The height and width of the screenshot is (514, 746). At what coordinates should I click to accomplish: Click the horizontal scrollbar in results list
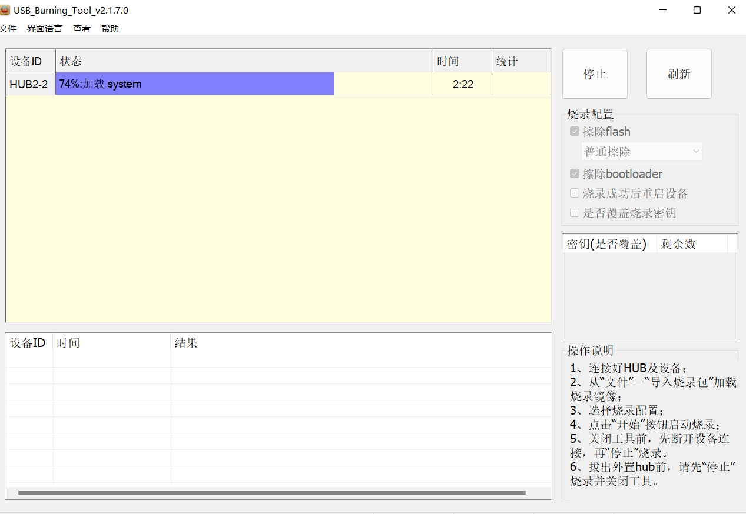[x=271, y=493]
